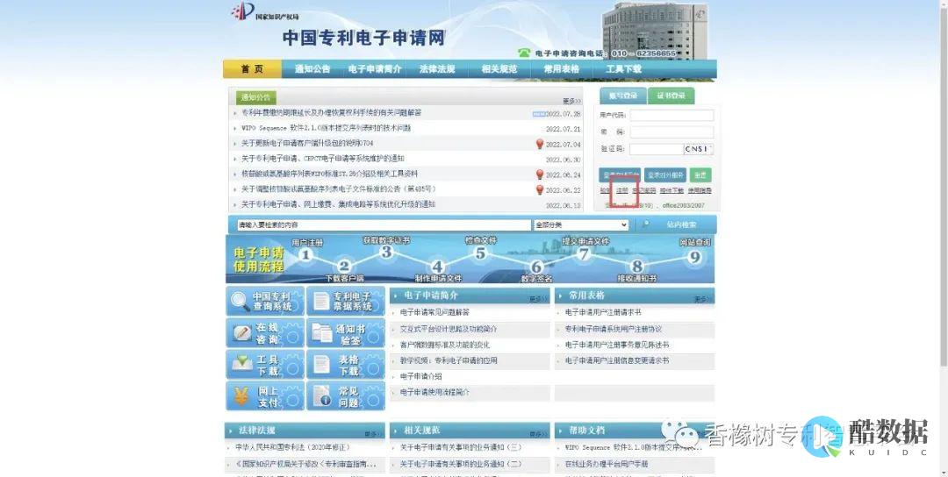Open the 表格下载 document tile

pyautogui.click(x=346, y=365)
